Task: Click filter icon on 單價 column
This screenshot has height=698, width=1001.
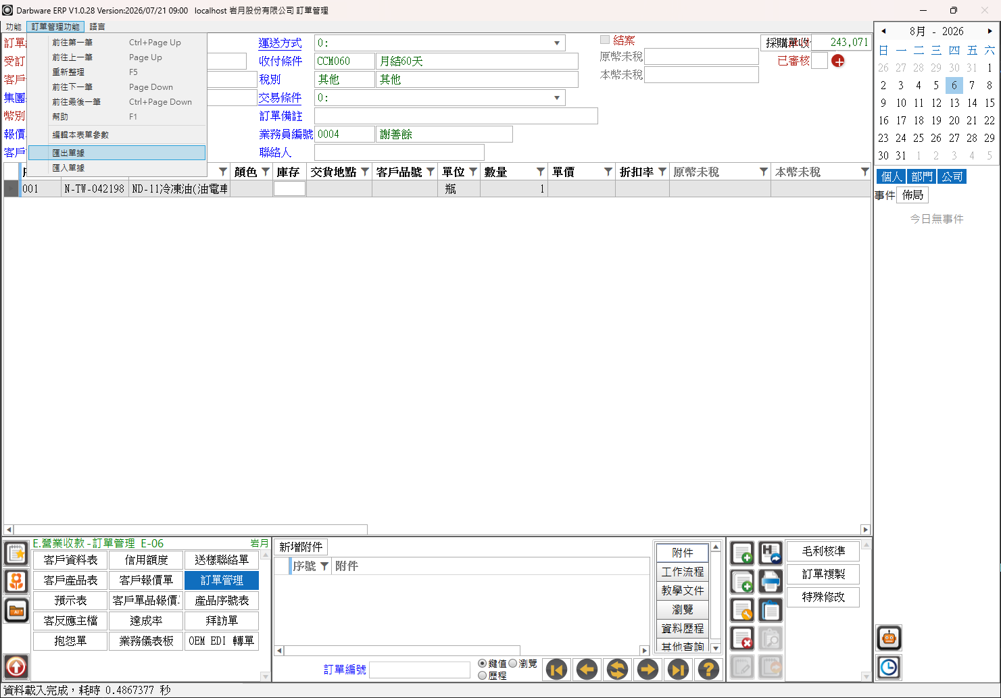Action: click(608, 172)
